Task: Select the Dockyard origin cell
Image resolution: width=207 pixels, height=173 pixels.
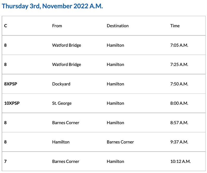Action: [61, 84]
